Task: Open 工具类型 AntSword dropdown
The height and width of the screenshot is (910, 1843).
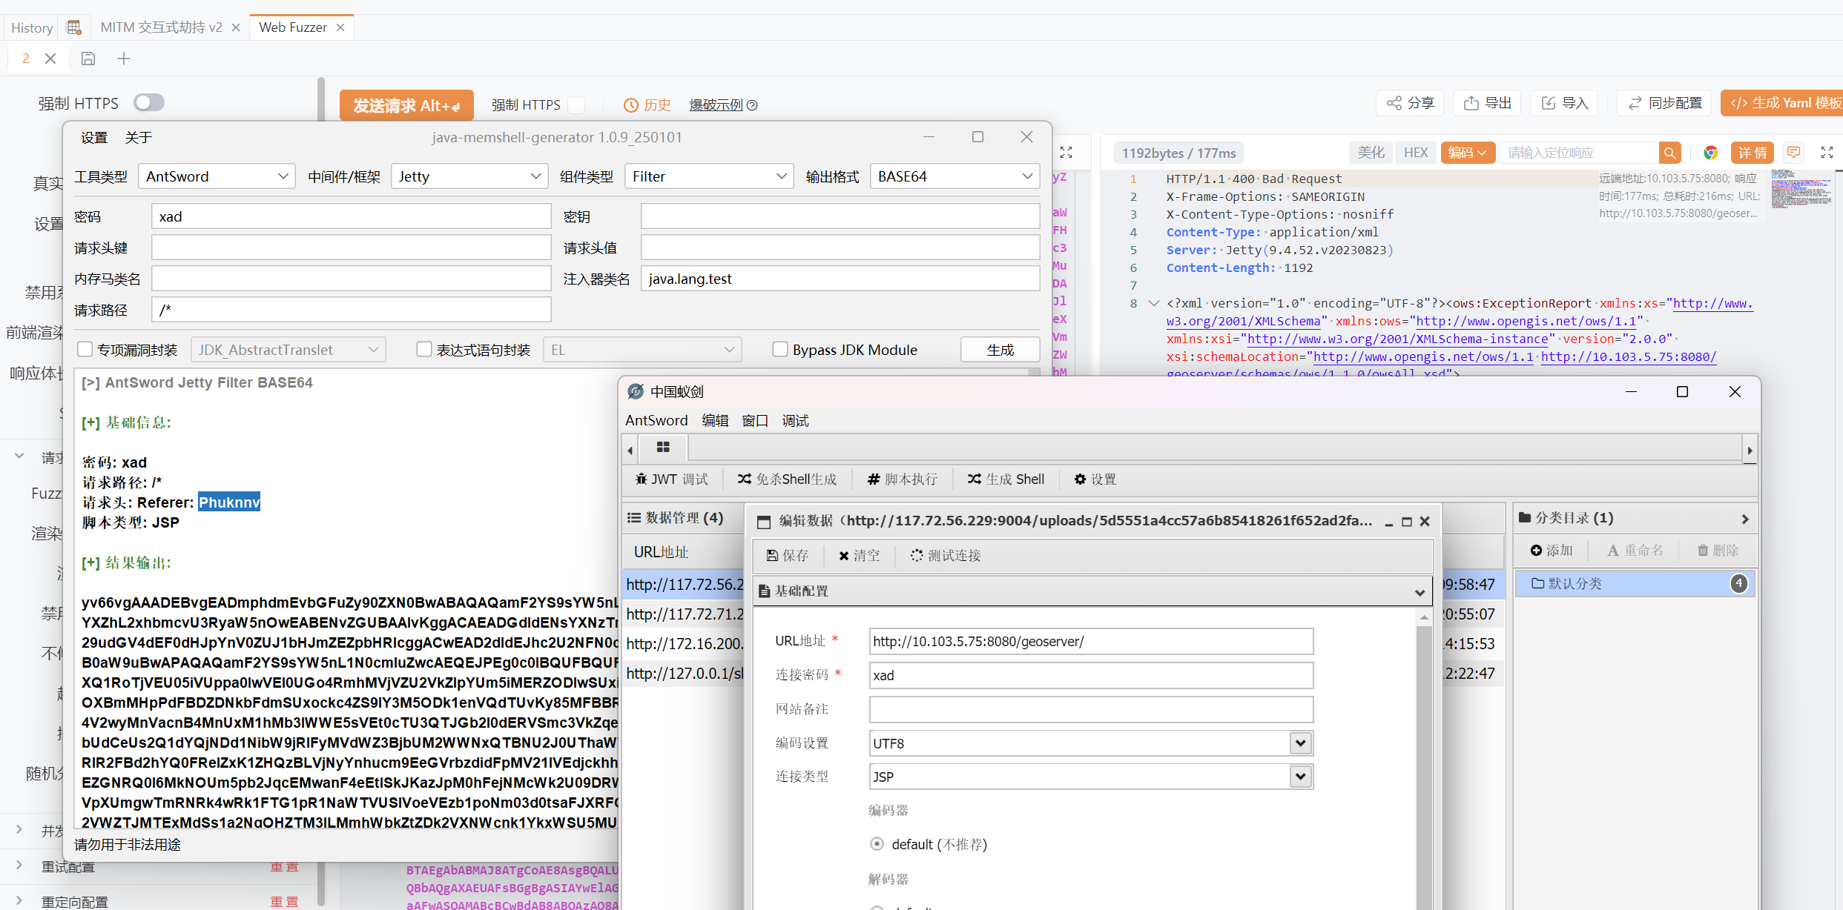Action: (217, 176)
